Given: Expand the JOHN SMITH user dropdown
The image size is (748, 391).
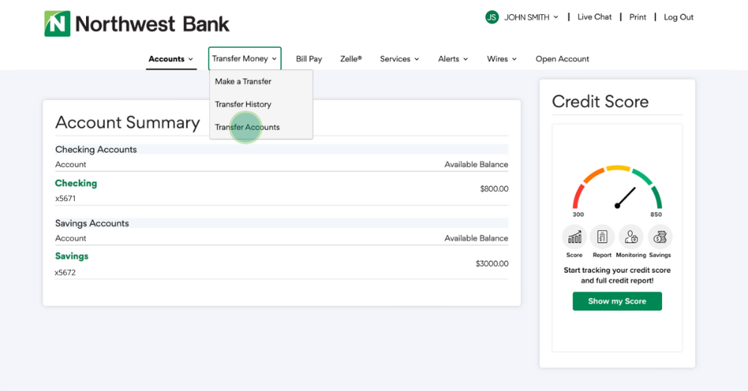Looking at the screenshot, I should coord(531,17).
